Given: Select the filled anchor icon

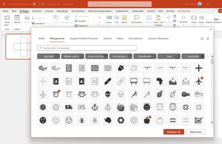Looking at the screenshot, I should tap(95, 107).
